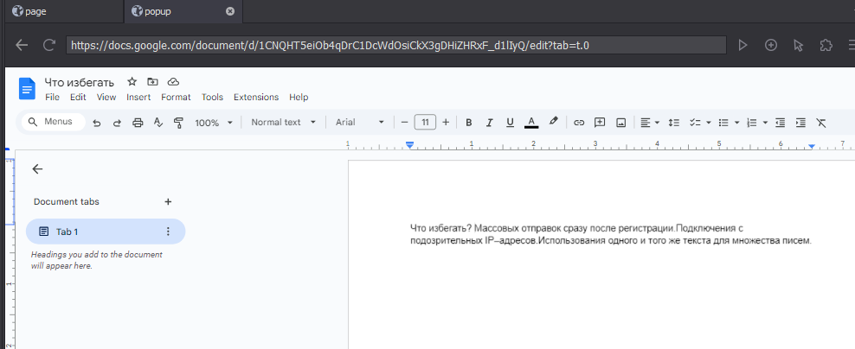Click the Redo icon
The image size is (855, 349).
117,123
